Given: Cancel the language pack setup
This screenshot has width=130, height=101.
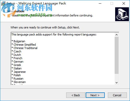Looking at the screenshot, I should pos(117,95).
